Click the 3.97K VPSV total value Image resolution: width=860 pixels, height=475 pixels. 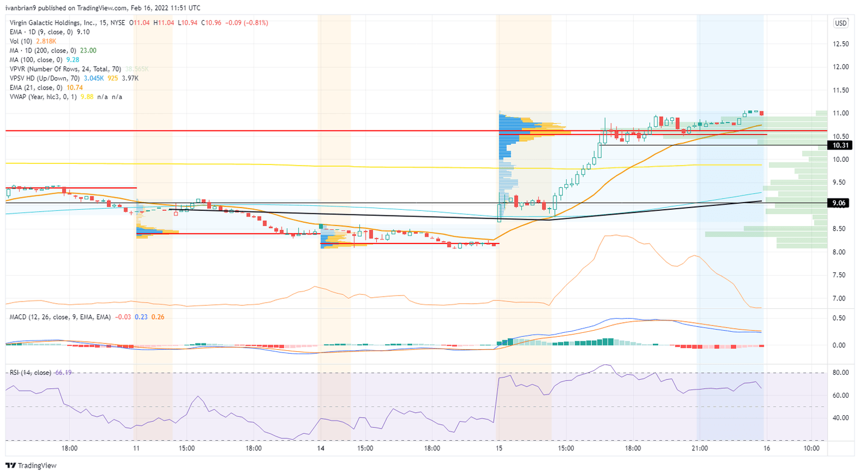tap(130, 78)
